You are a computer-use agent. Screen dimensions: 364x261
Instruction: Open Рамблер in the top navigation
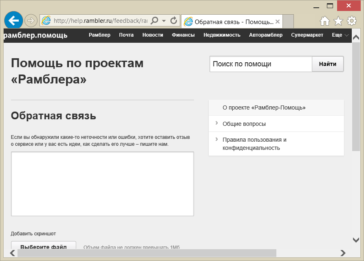(x=99, y=35)
